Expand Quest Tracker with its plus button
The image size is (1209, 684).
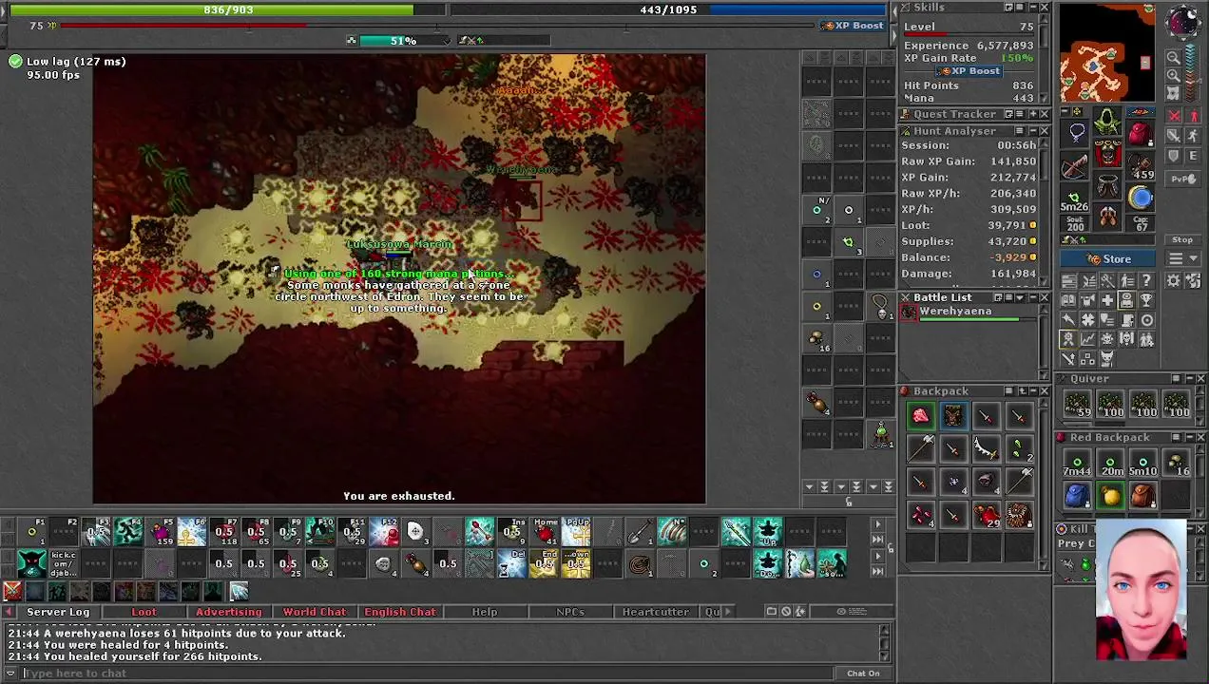[x=1033, y=114]
